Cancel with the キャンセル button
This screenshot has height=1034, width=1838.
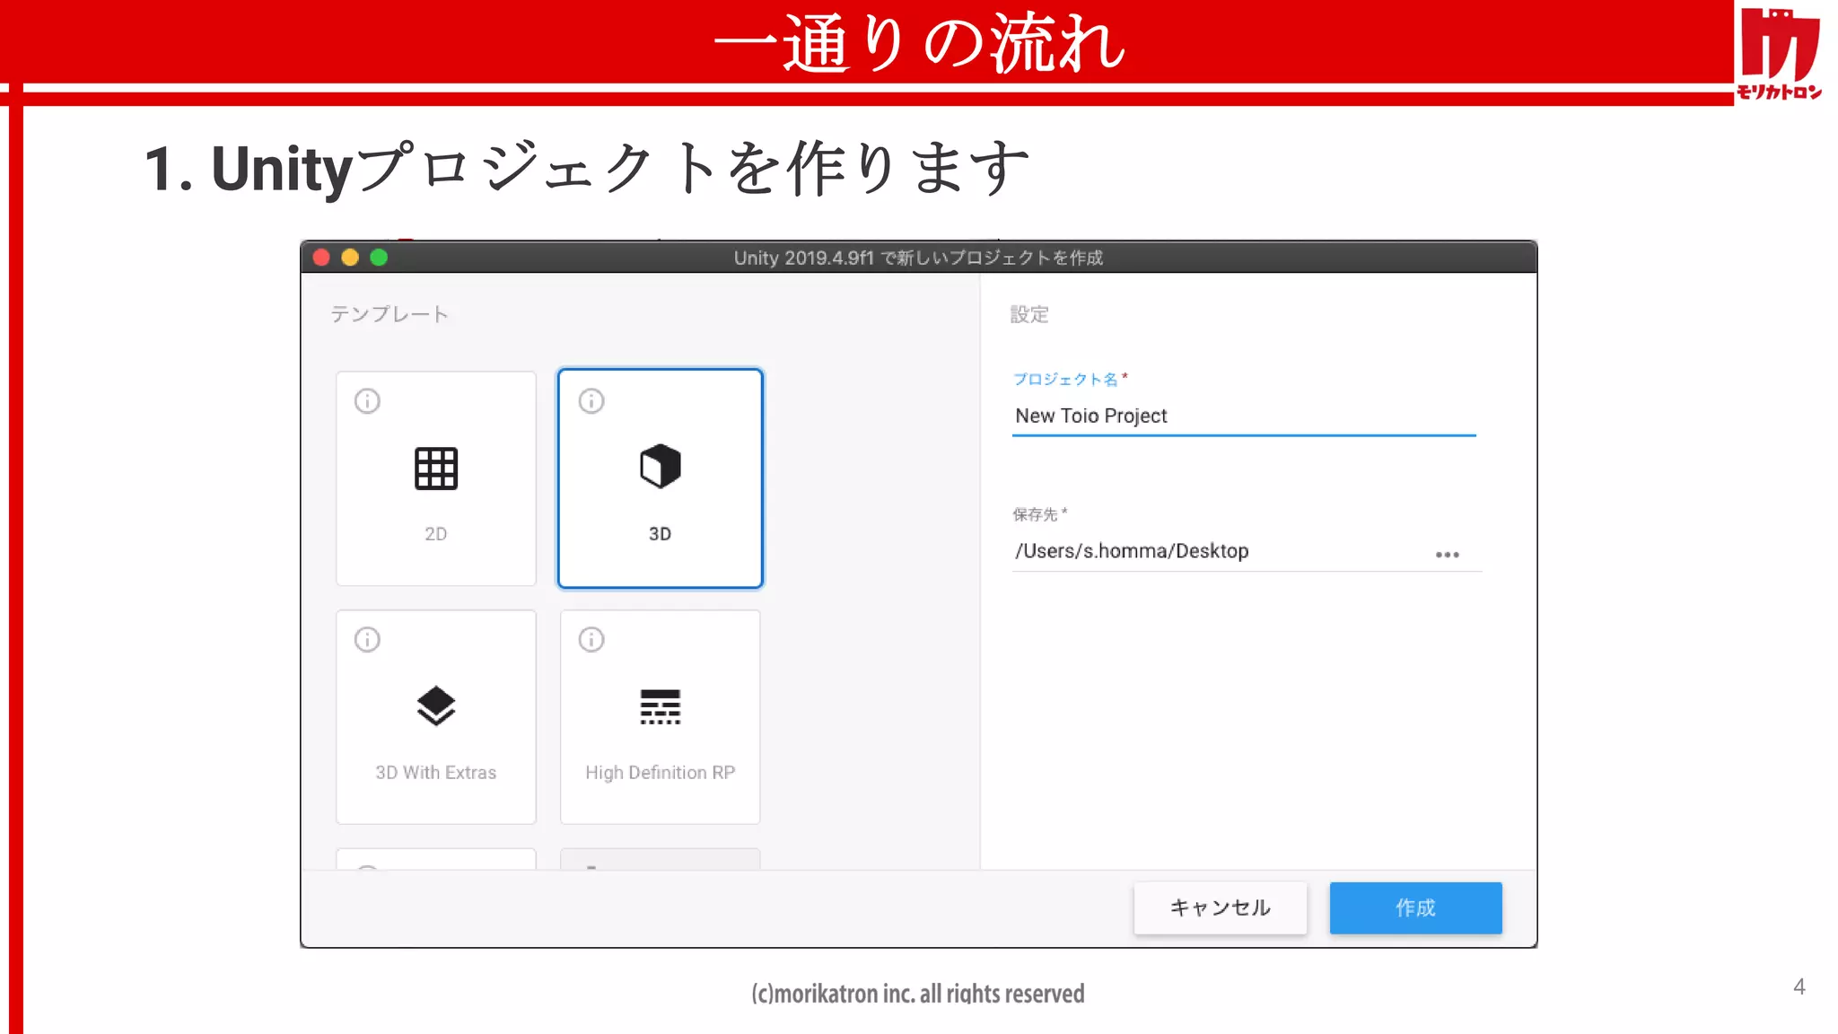pos(1221,908)
